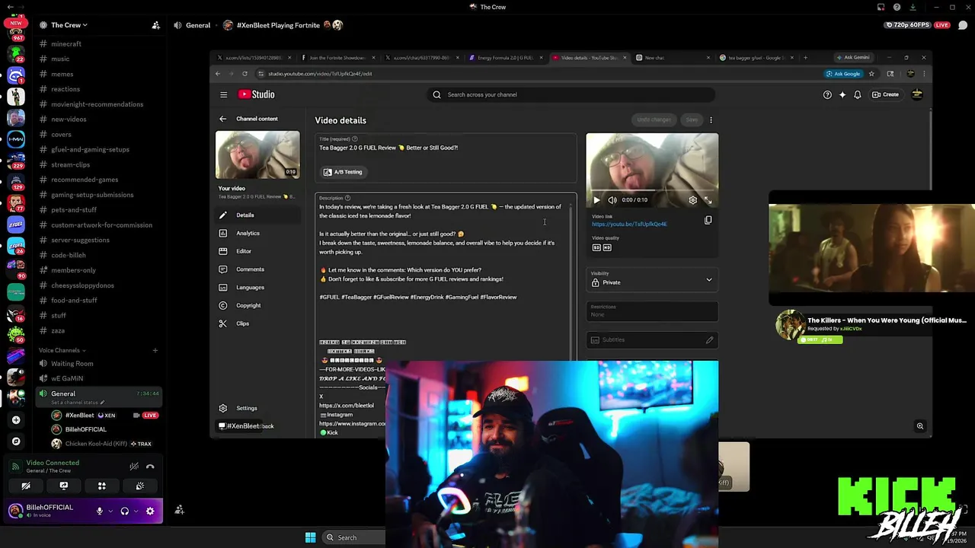Click the video preview progress bar
This screenshot has width=975, height=548.
(652, 190)
